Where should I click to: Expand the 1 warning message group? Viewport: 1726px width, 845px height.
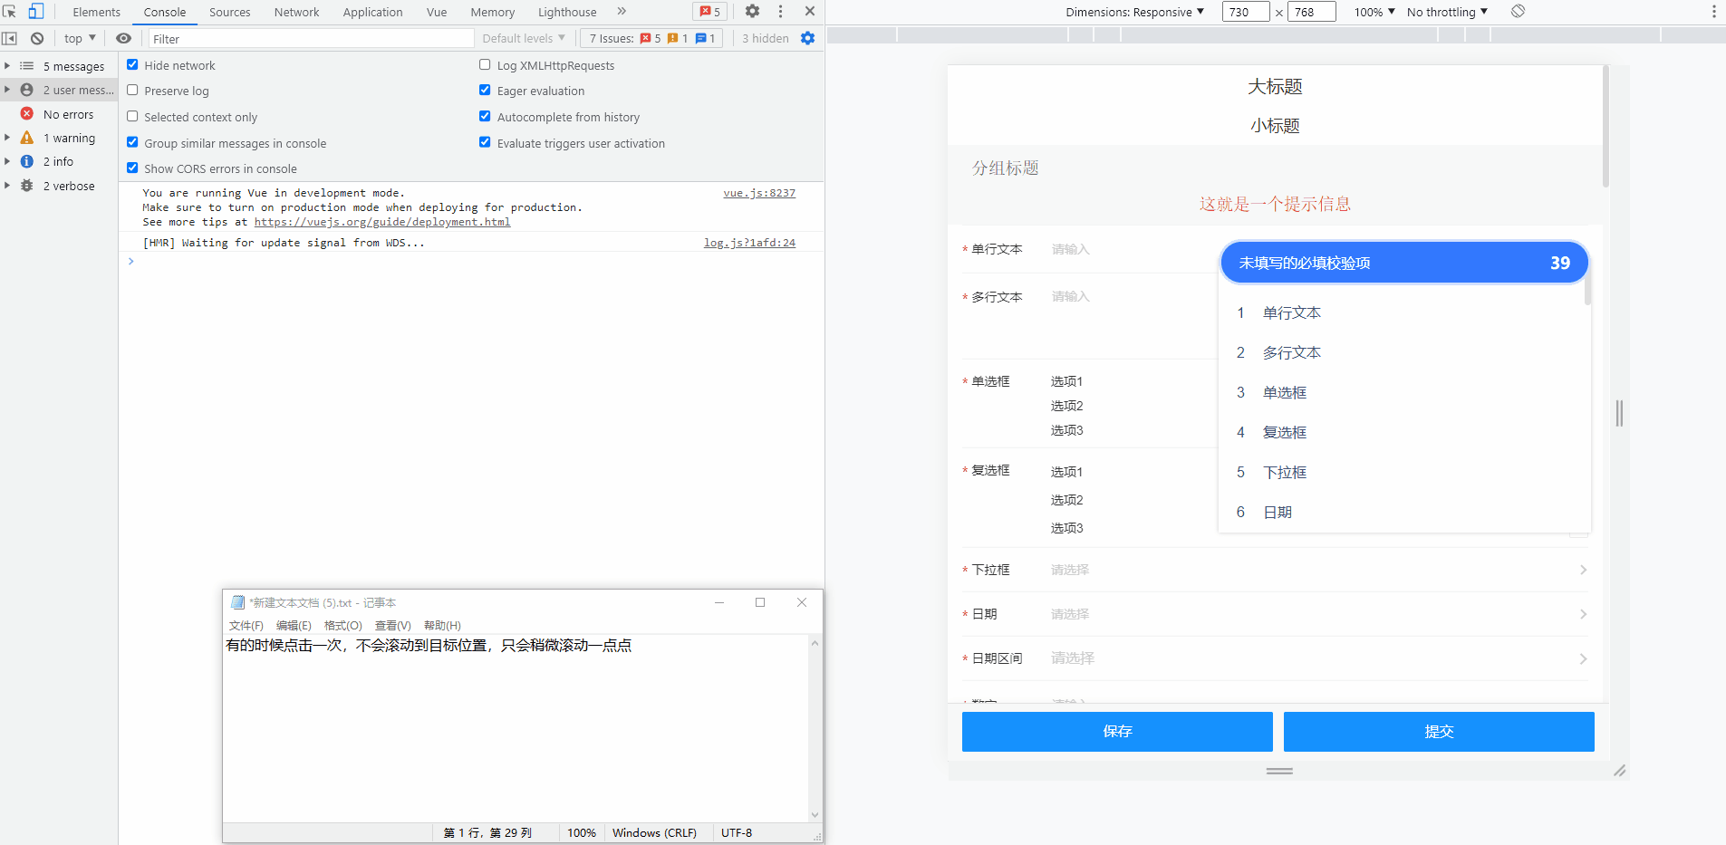click(7, 138)
